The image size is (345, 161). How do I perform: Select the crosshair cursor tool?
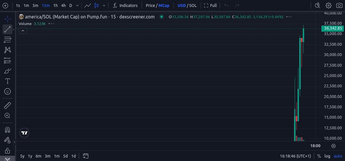coord(7,19)
